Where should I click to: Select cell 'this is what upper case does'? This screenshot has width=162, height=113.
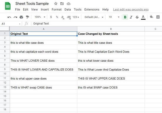[44, 78]
